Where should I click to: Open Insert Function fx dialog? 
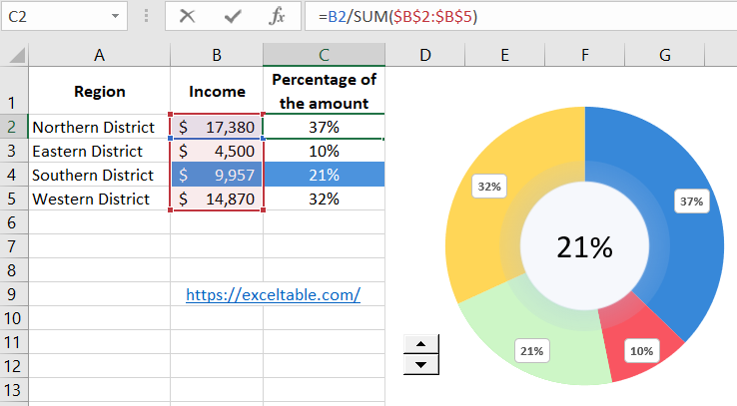pyautogui.click(x=278, y=17)
